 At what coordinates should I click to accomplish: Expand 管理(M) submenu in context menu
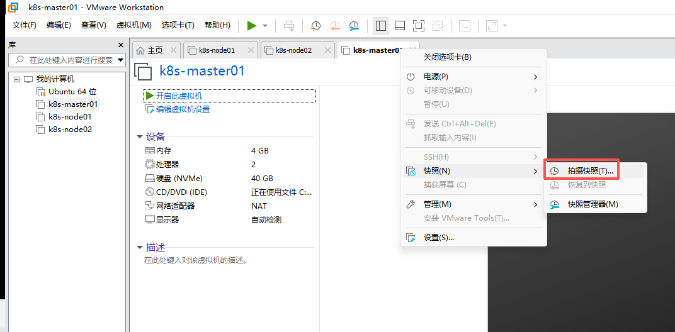pyautogui.click(x=474, y=204)
